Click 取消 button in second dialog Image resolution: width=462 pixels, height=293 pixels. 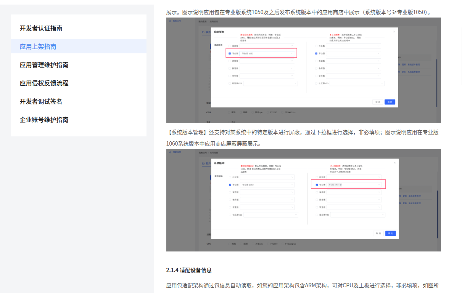[x=378, y=233]
